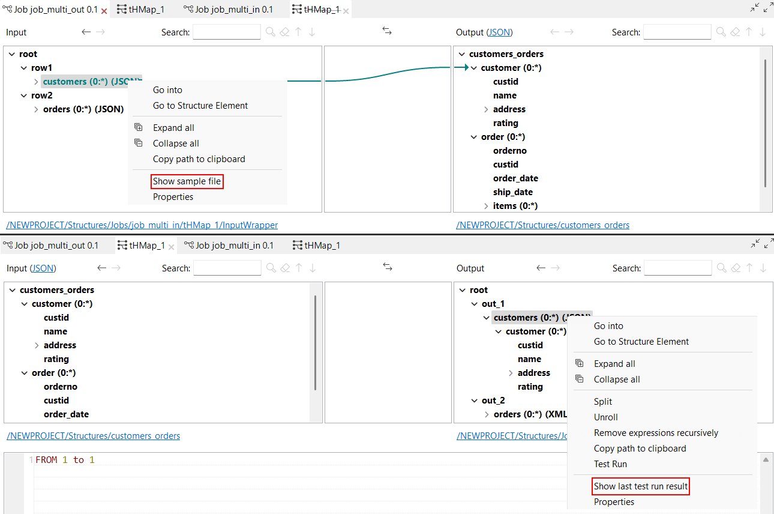Expand the items (0:*) node under order
The width and height of the screenshot is (774, 514).
point(486,205)
